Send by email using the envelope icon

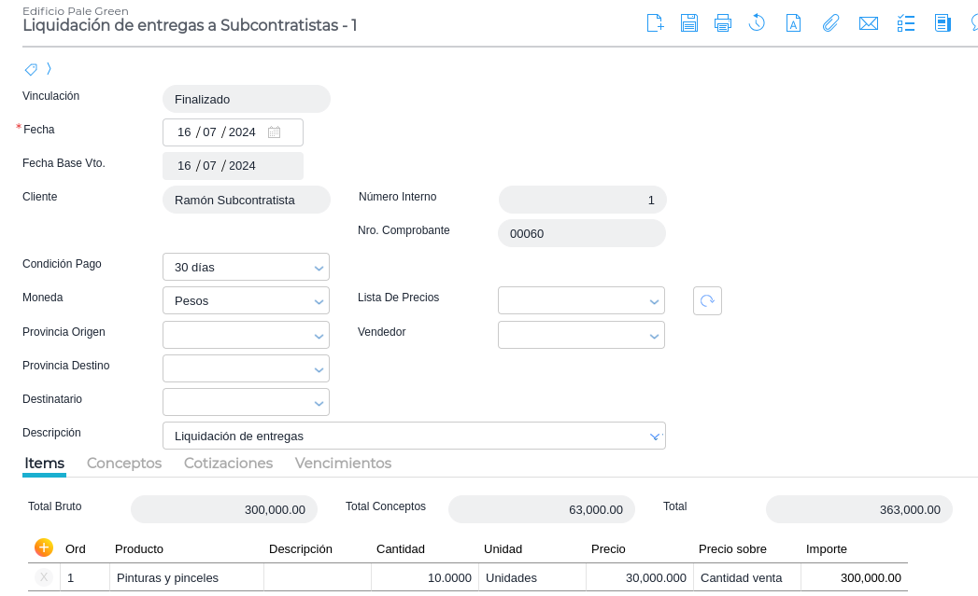pos(869,23)
